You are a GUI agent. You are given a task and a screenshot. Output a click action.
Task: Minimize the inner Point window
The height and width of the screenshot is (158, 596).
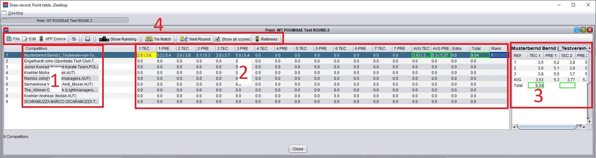click(x=577, y=30)
